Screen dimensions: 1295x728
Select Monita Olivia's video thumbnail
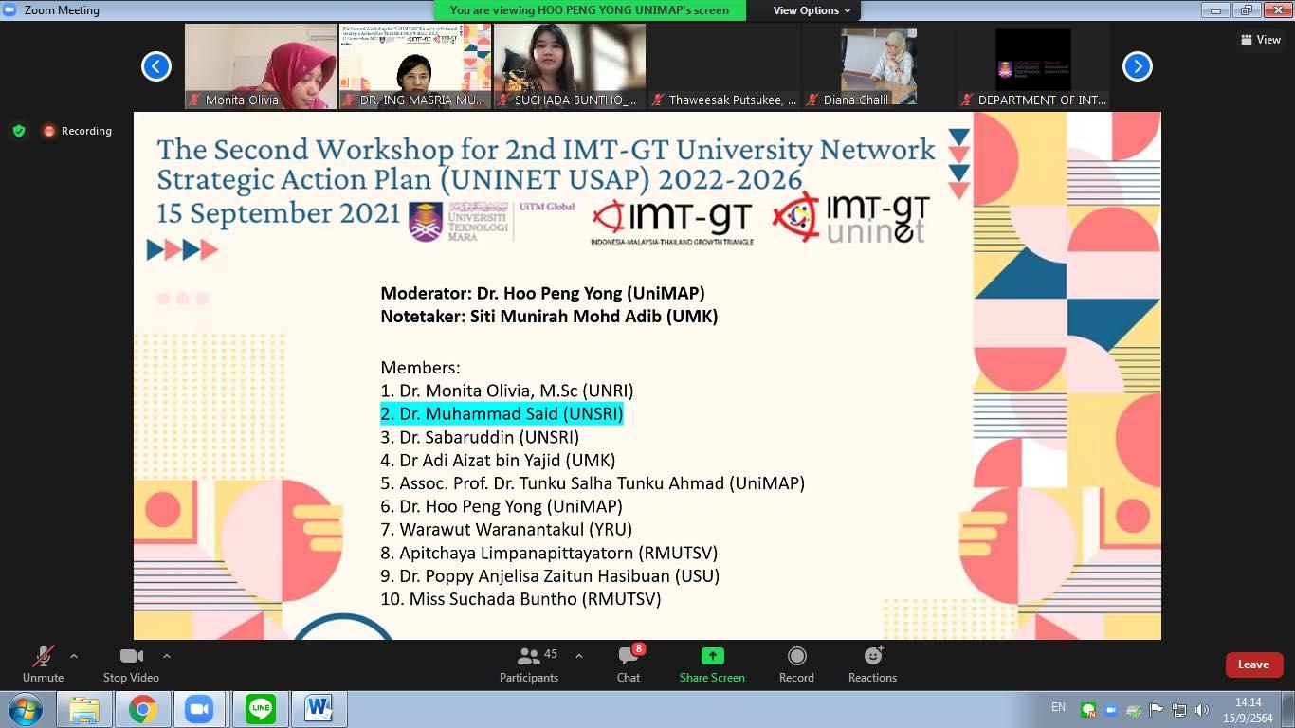[x=261, y=66]
